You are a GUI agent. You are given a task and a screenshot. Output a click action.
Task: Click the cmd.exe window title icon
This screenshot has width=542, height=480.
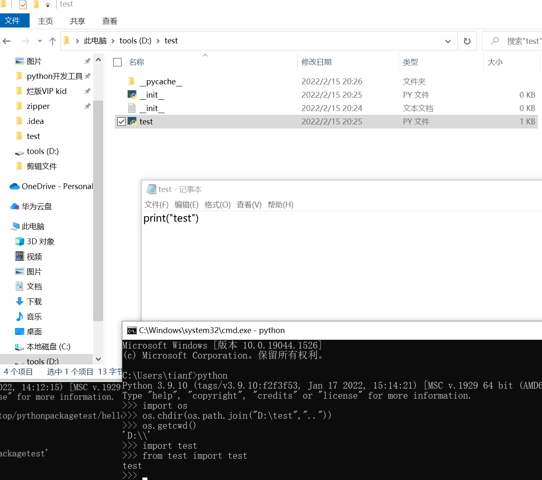click(x=132, y=331)
